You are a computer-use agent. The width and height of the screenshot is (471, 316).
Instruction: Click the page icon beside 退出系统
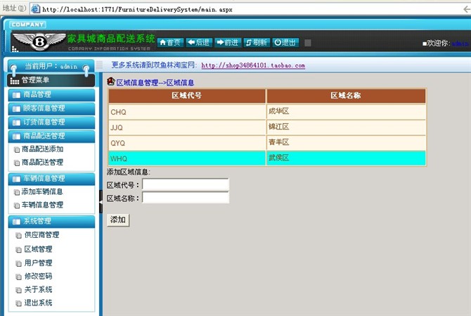(18, 303)
